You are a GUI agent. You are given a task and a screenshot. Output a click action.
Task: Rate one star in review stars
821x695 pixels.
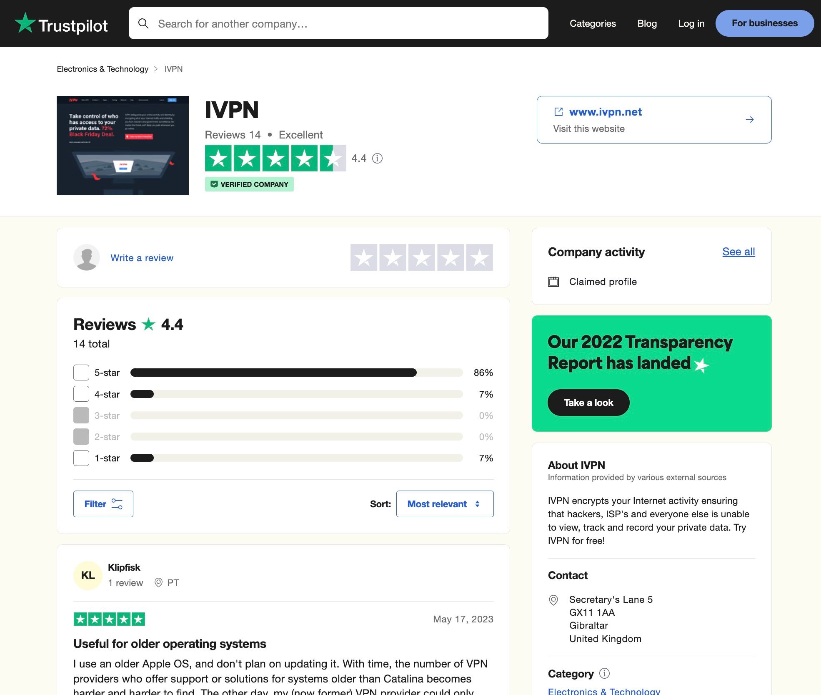(x=364, y=257)
